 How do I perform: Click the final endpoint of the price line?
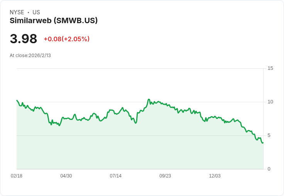click(x=263, y=143)
